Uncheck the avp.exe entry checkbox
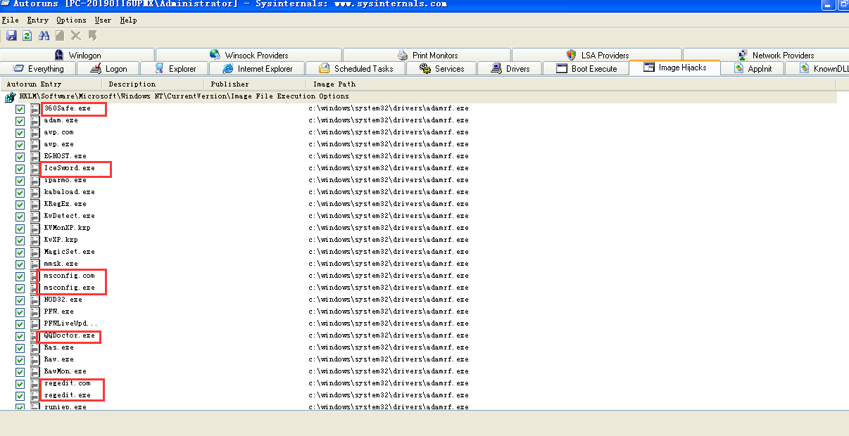Viewport: 849px width, 436px height. click(20, 145)
